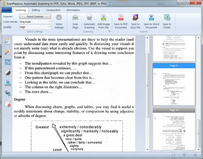Open More Settings gear
Image resolution: width=203 pixels, height=159 pixels.
(59, 18)
